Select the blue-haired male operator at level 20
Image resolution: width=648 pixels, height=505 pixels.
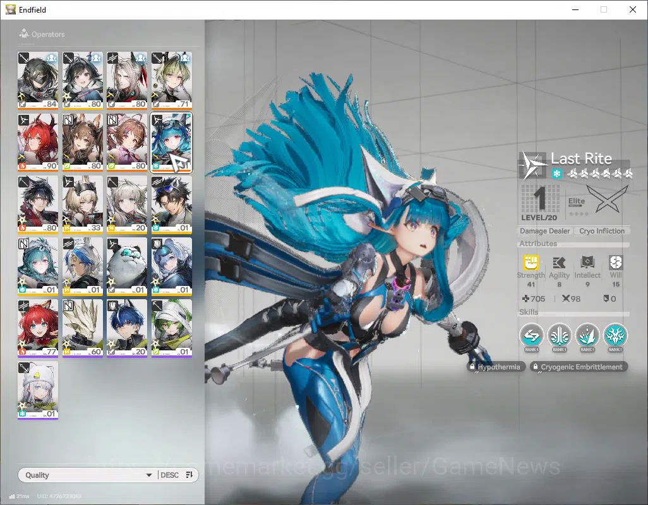click(127, 328)
